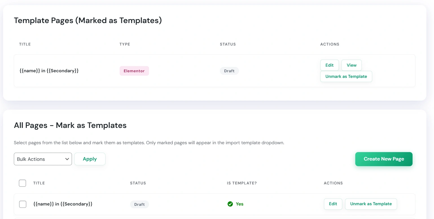434x219 pixels.
Task: Click the TYPE column header
Action: pos(125,44)
